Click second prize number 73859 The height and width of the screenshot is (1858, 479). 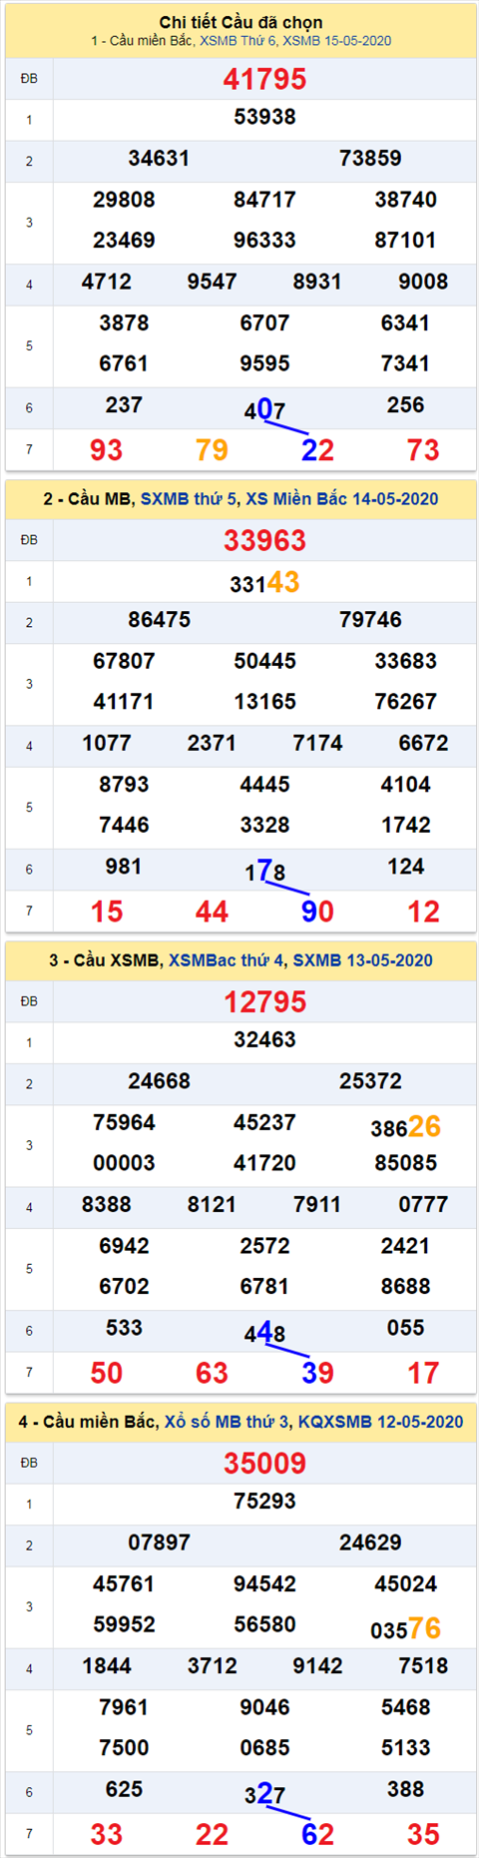[370, 159]
